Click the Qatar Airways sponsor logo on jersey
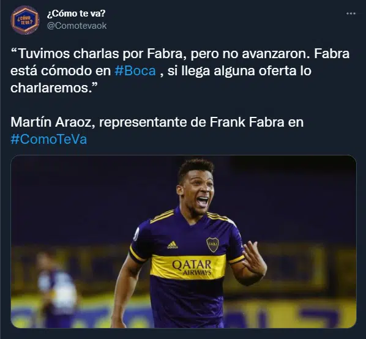The width and height of the screenshot is (366, 339). [192, 267]
